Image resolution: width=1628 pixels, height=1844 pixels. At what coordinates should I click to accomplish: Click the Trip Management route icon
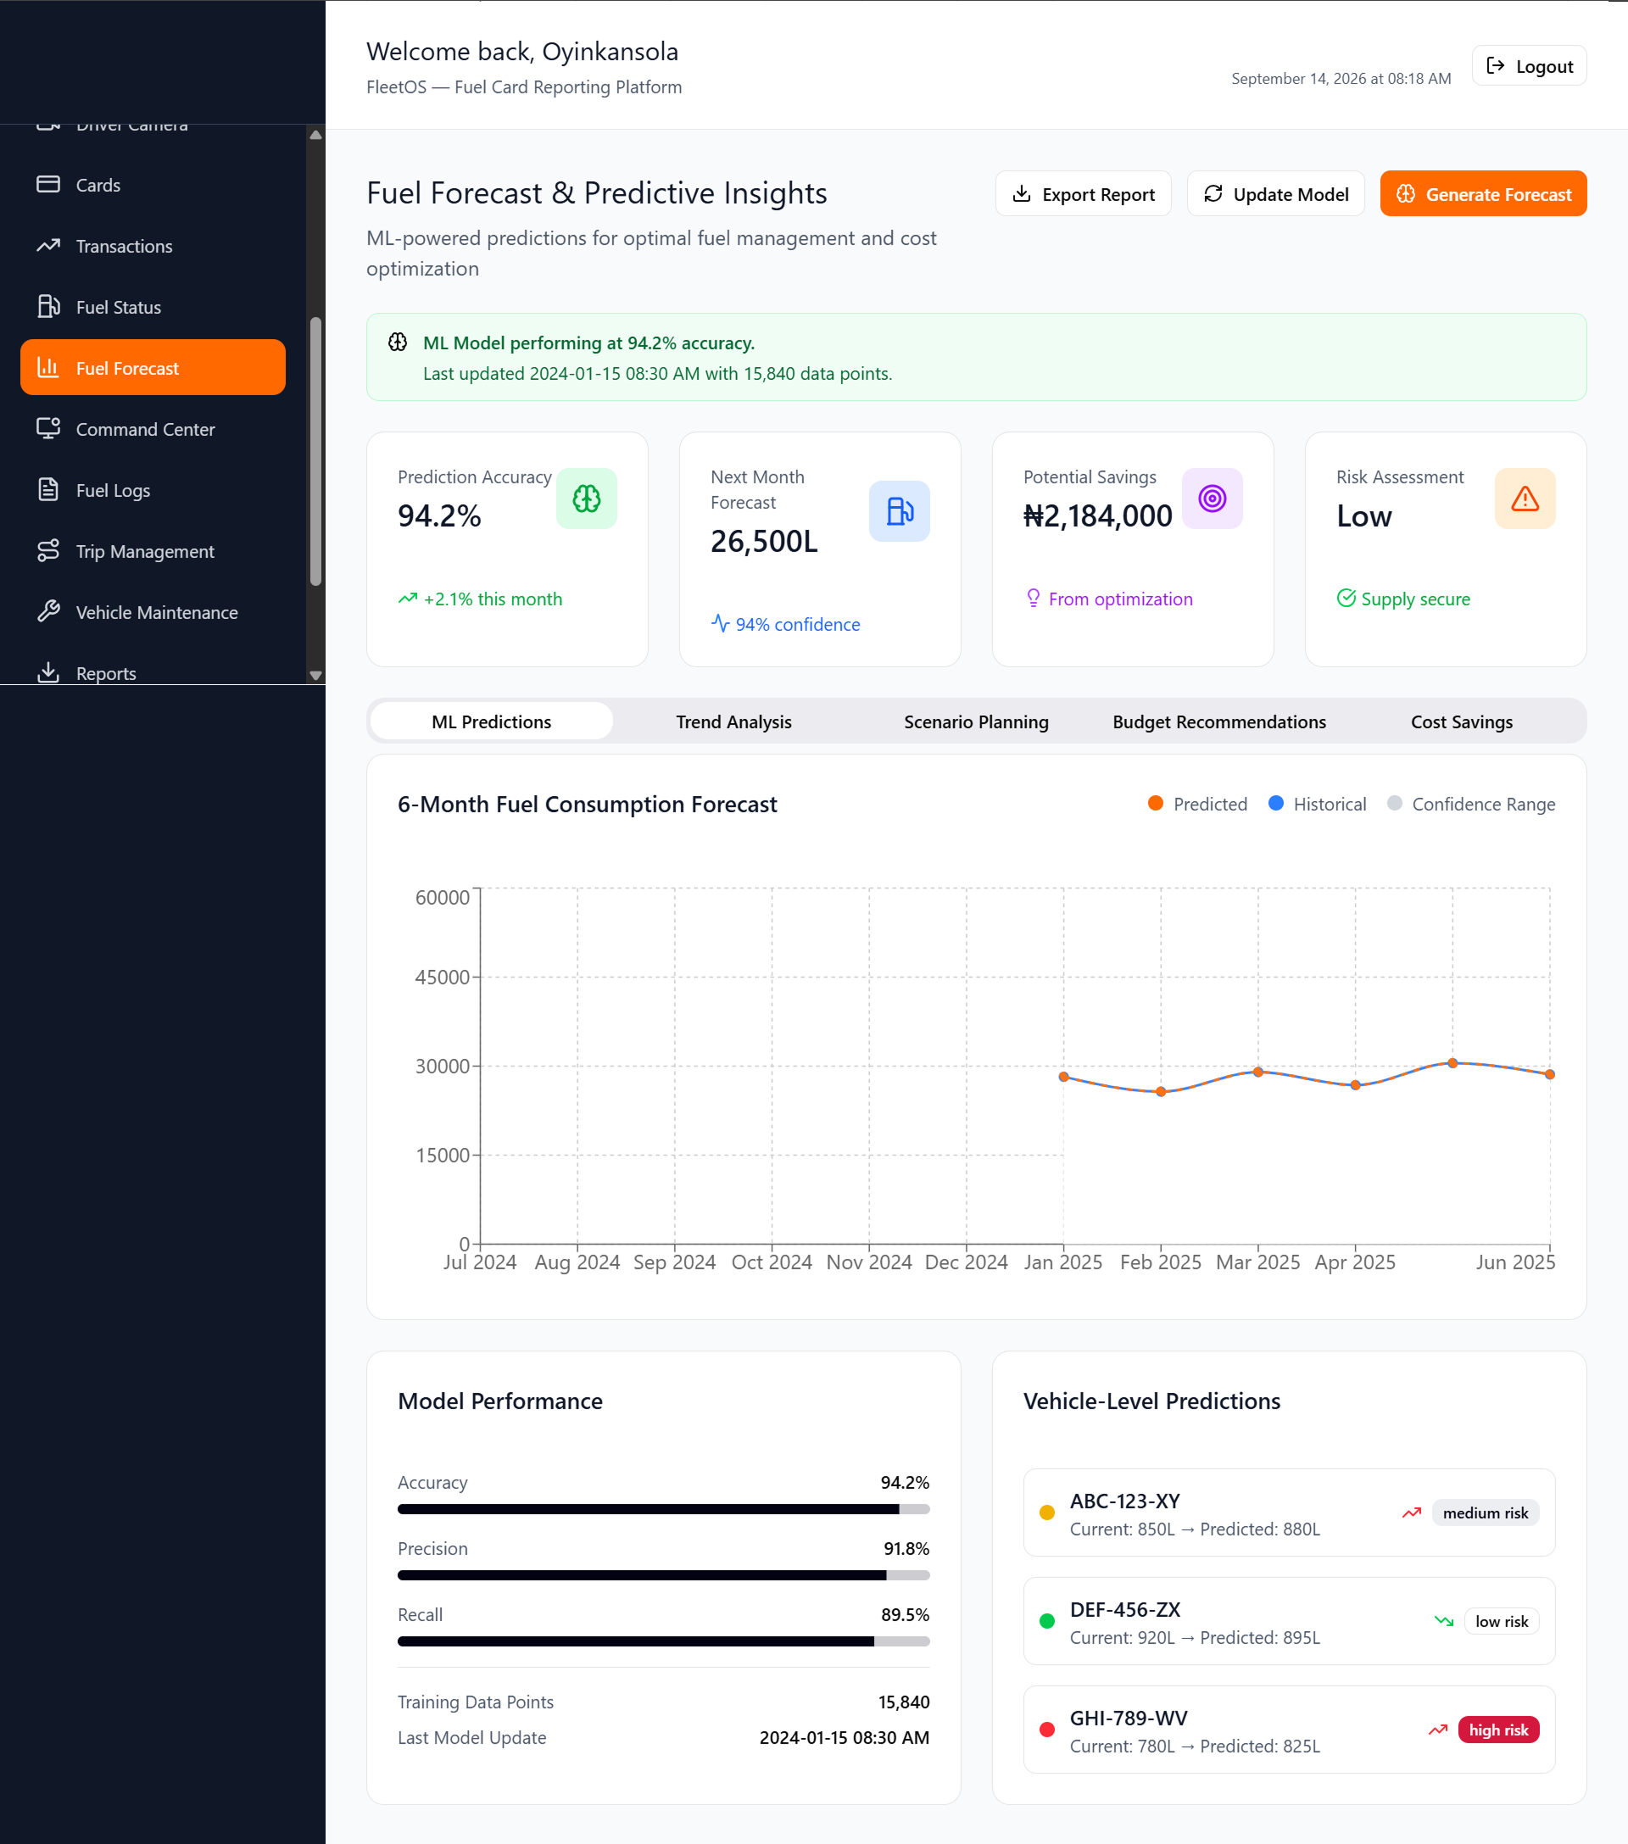[47, 550]
